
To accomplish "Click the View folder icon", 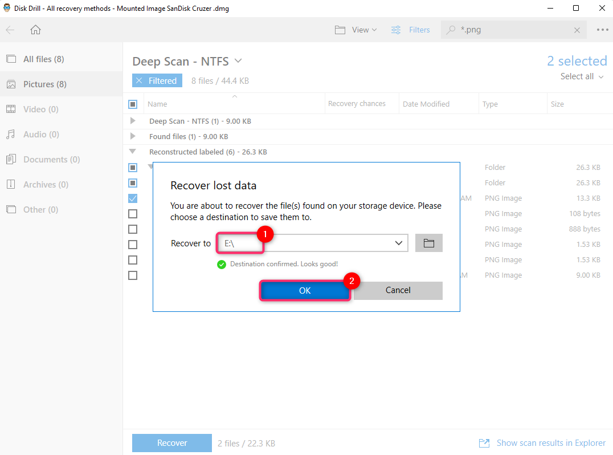I will 340,30.
